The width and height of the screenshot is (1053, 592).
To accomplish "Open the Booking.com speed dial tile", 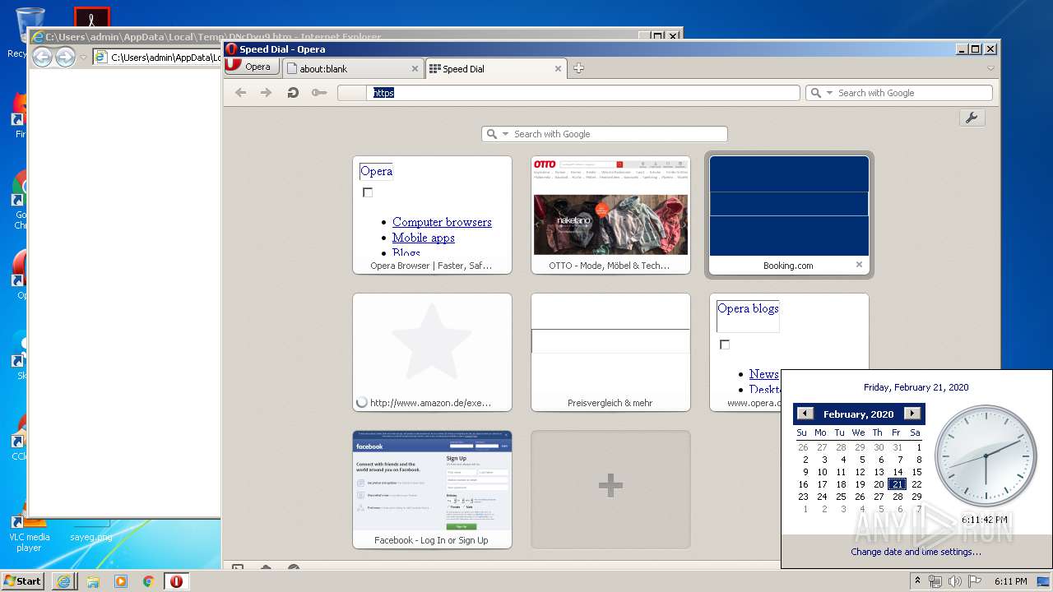I will point(789,215).
